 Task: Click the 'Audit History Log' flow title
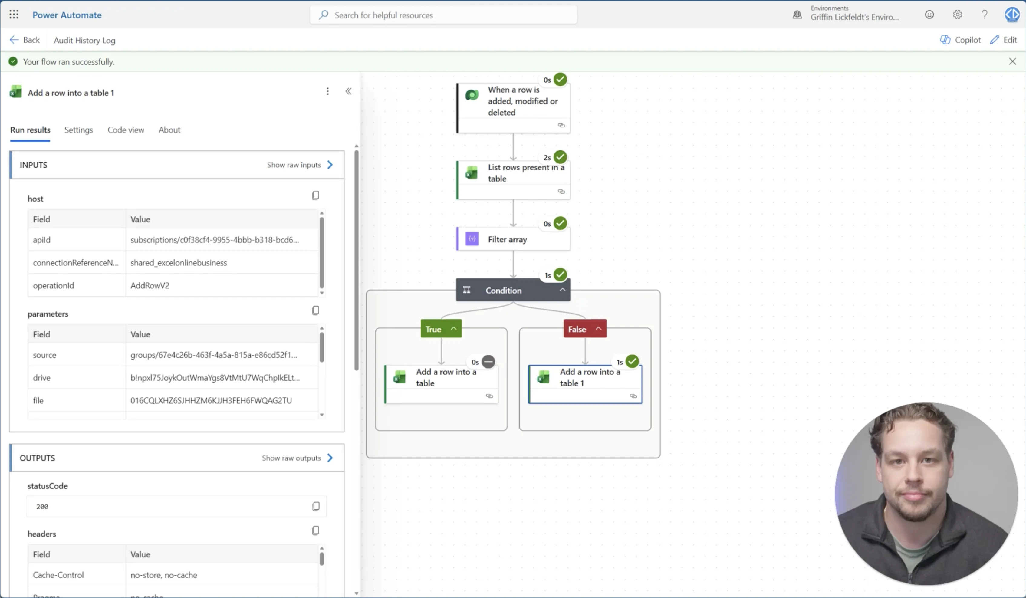coord(85,40)
